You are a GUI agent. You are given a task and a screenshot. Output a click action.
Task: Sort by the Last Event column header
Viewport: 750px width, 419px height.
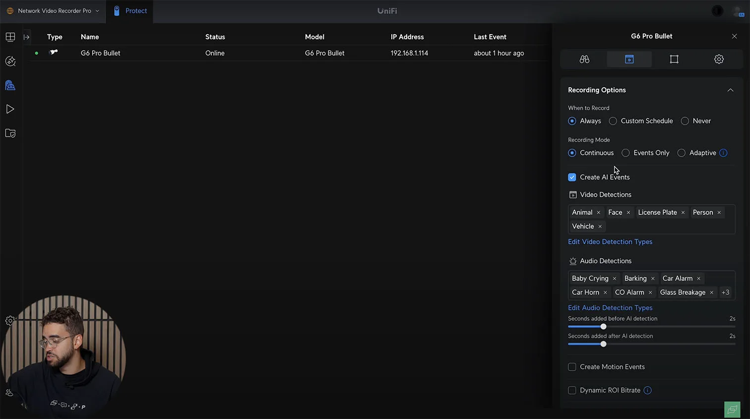pos(490,37)
